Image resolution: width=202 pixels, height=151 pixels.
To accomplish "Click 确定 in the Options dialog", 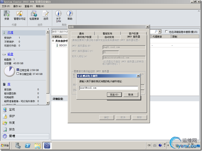I will click(107, 117).
